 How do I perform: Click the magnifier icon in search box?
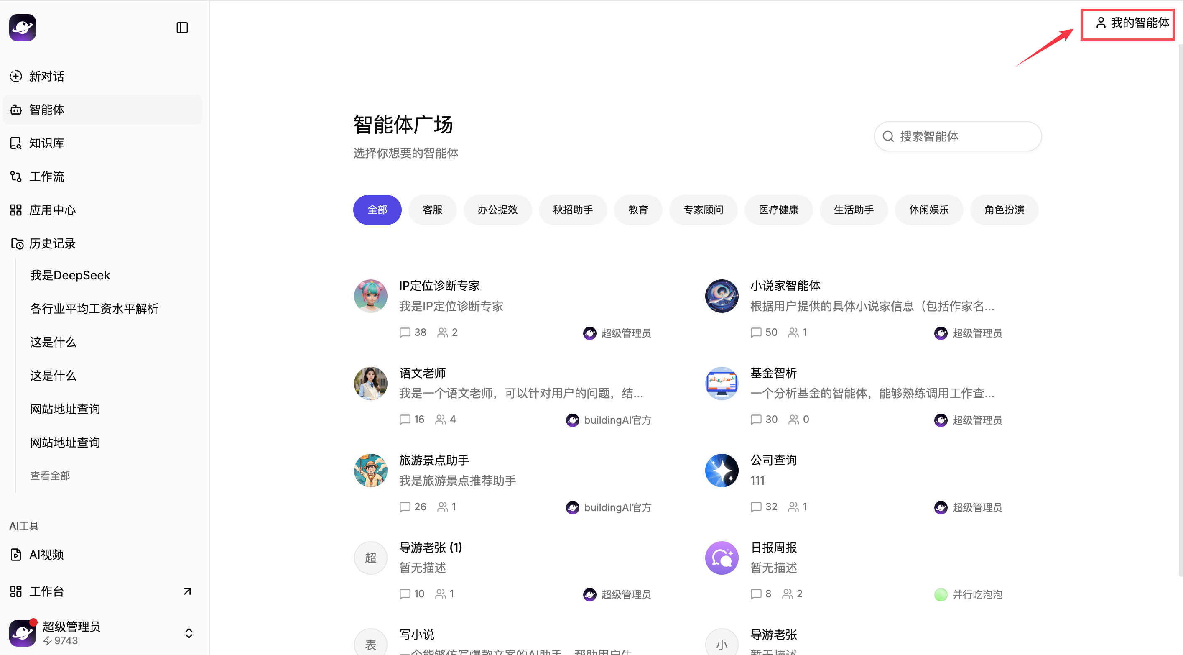888,136
